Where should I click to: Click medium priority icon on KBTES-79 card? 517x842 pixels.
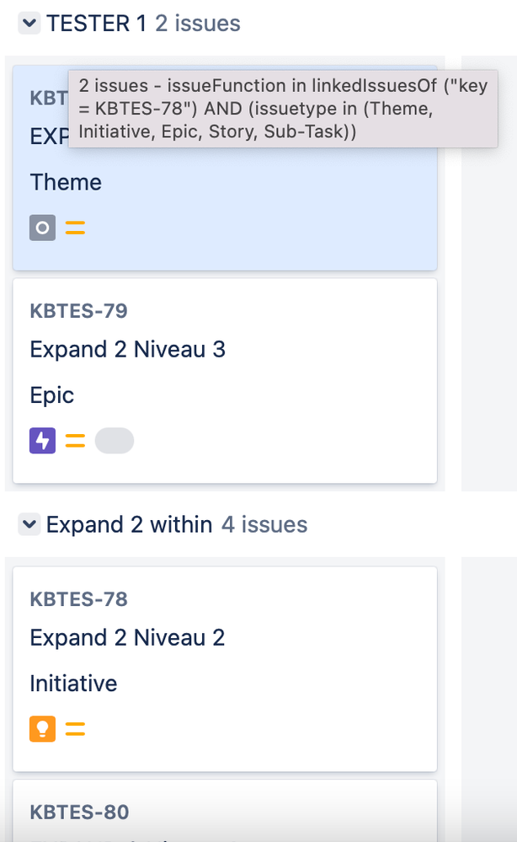75,441
